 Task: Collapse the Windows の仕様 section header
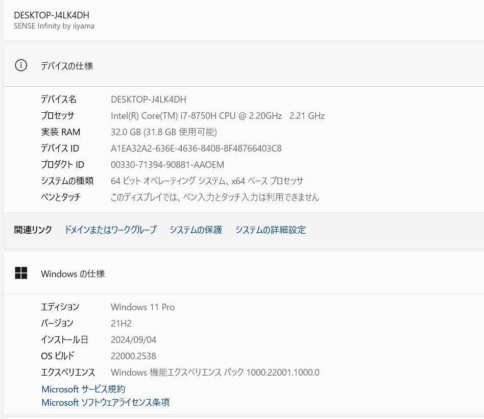coord(244,273)
